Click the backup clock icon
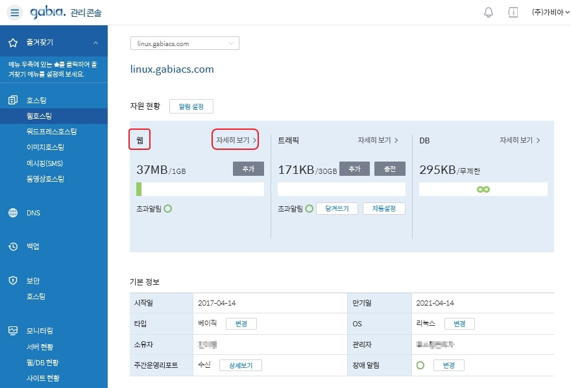This screenshot has width=571, height=388. 13,247
